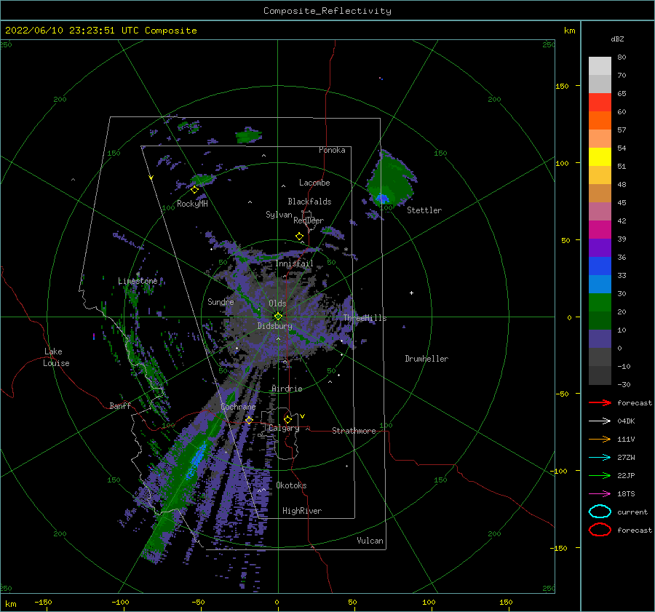Click the green storm cell near Stettler

[x=391, y=180]
